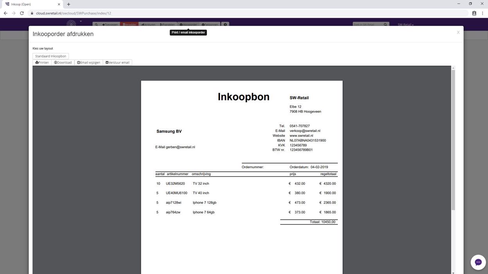Open a new browser tab
Image resolution: width=488 pixels, height=274 pixels.
pos(68,4)
